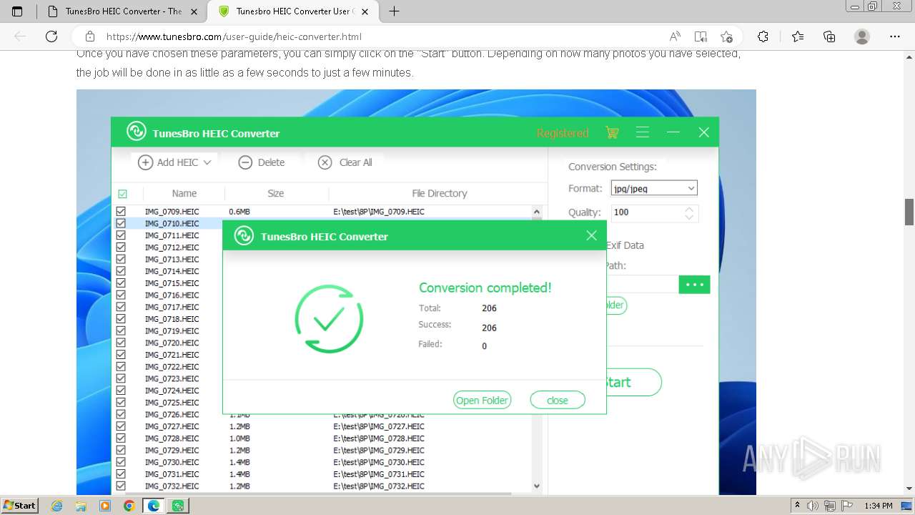Add page to favorites star icon

click(727, 36)
